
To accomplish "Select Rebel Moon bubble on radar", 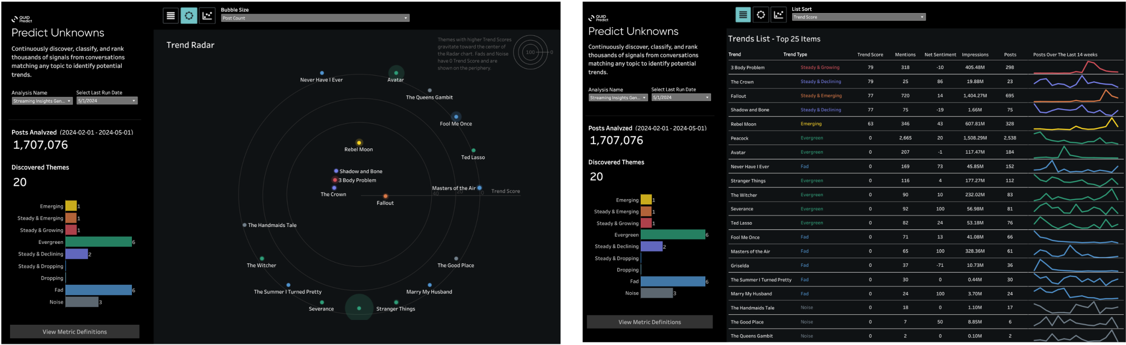I will coord(359,143).
